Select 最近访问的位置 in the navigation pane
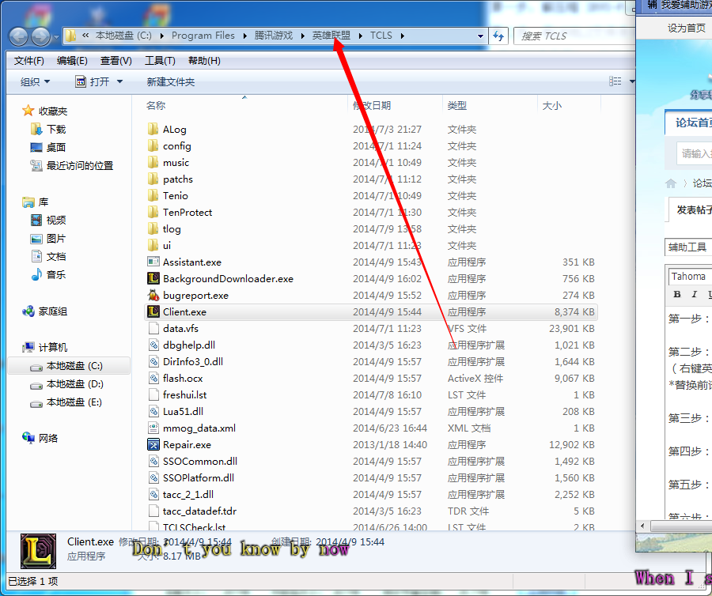 79,165
